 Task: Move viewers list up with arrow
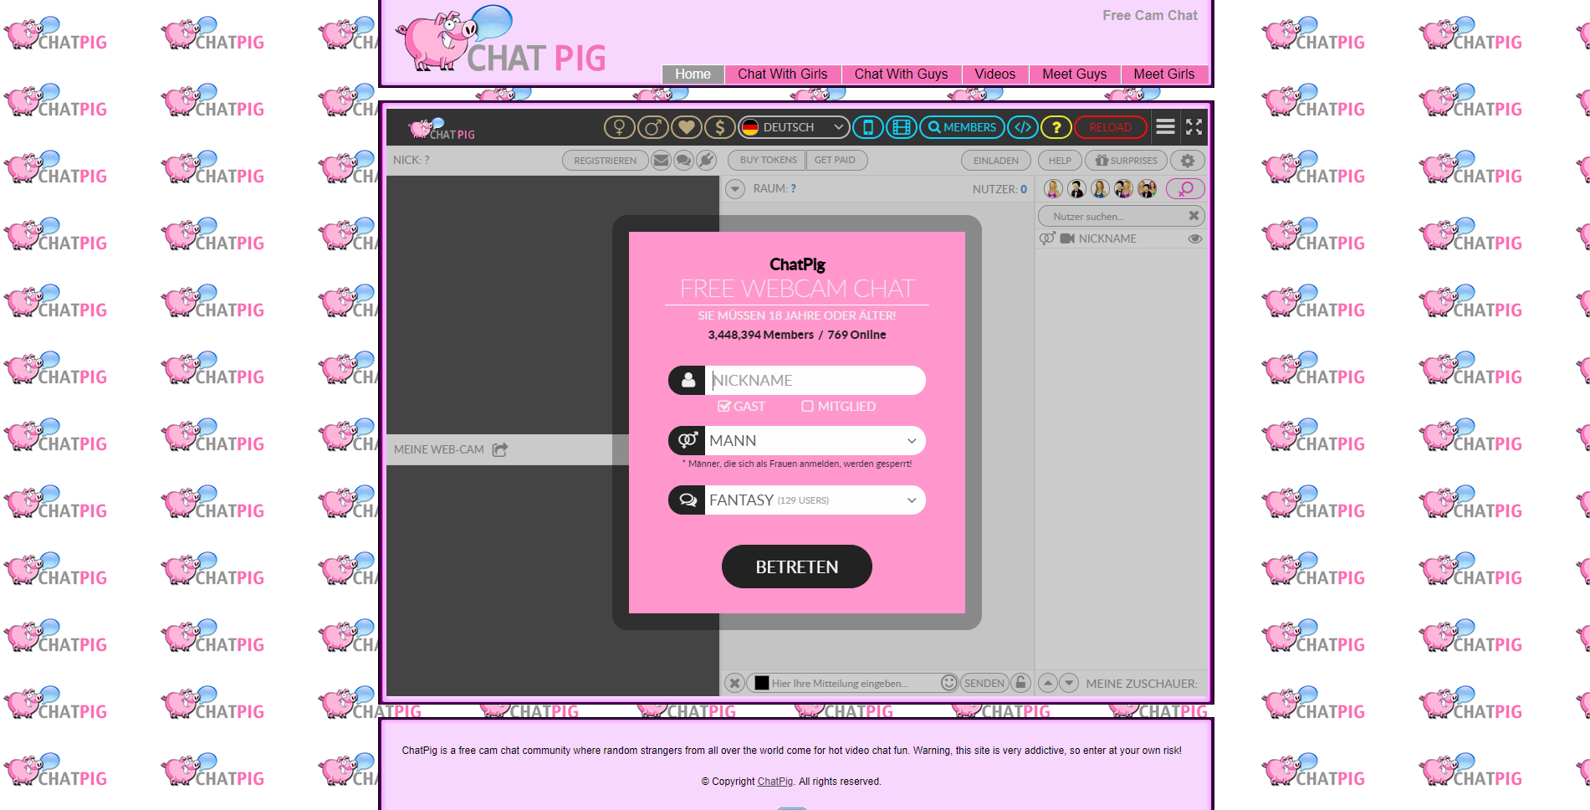(x=1047, y=683)
